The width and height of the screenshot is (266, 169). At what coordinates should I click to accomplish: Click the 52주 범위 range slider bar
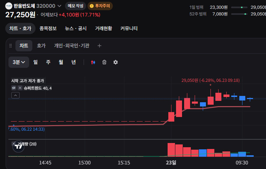(239, 14)
